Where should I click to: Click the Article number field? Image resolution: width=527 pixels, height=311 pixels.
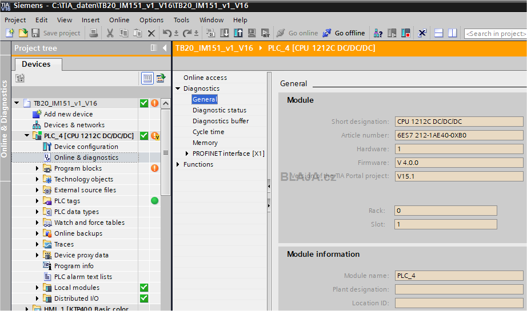pos(459,135)
